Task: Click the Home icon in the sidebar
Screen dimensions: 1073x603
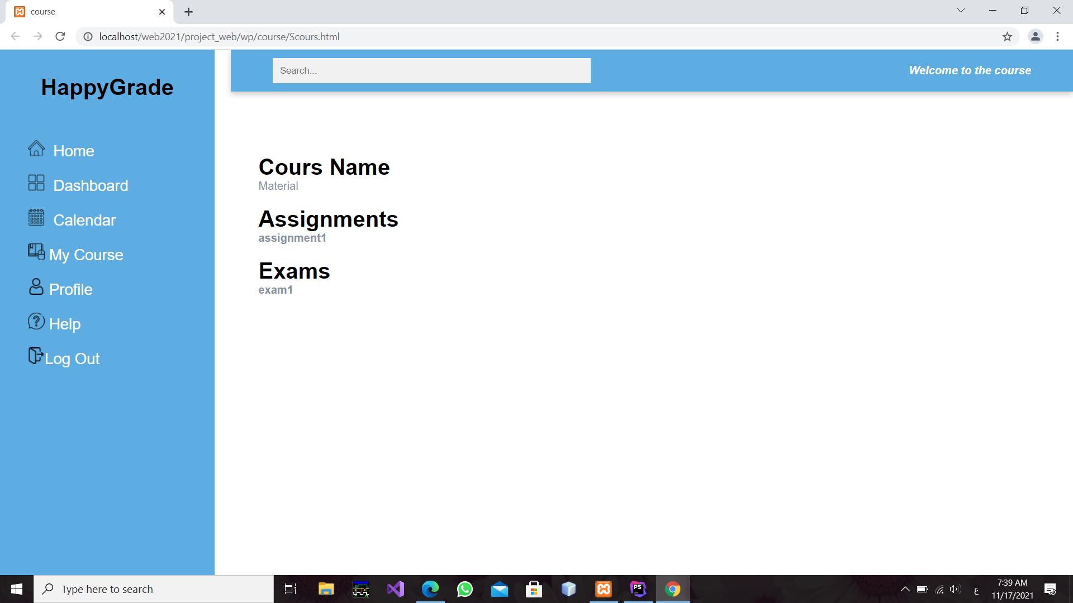Action: click(x=36, y=149)
